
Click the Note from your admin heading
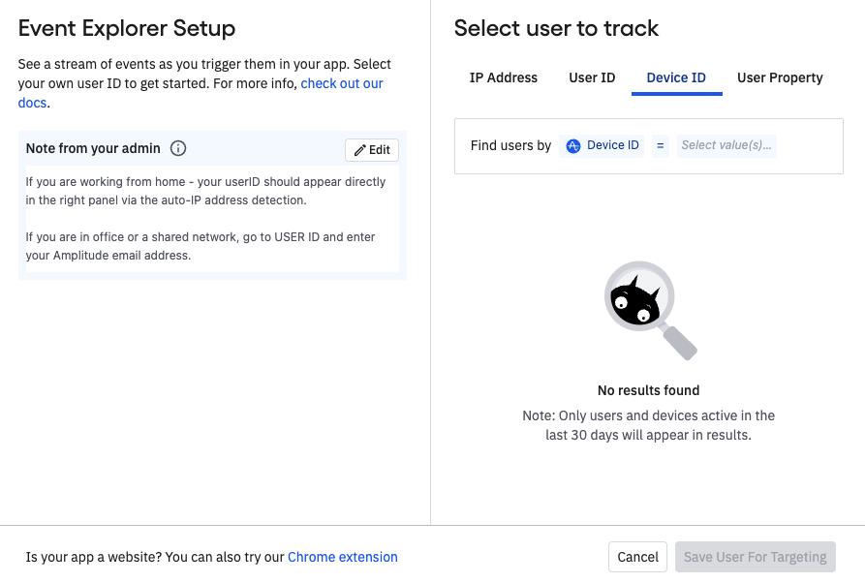95,149
